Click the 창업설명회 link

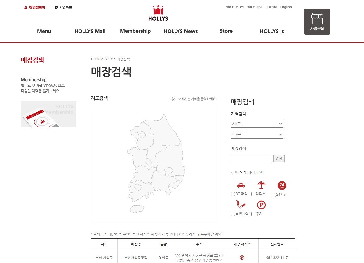tap(37, 8)
